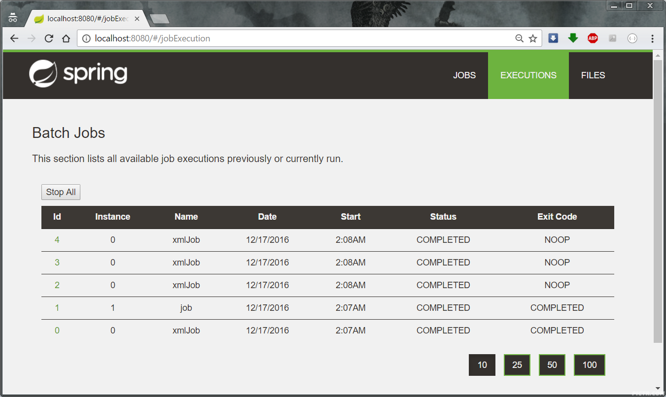This screenshot has width=666, height=397.
Task: Click COMPLETED exit code in Id 0 row
Action: tap(557, 331)
